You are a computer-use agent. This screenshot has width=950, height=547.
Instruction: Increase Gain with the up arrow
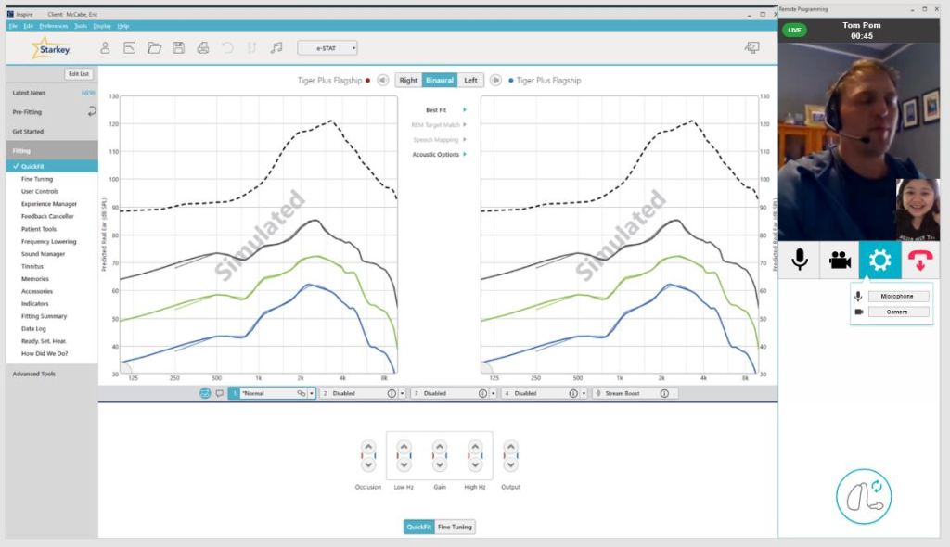point(439,447)
